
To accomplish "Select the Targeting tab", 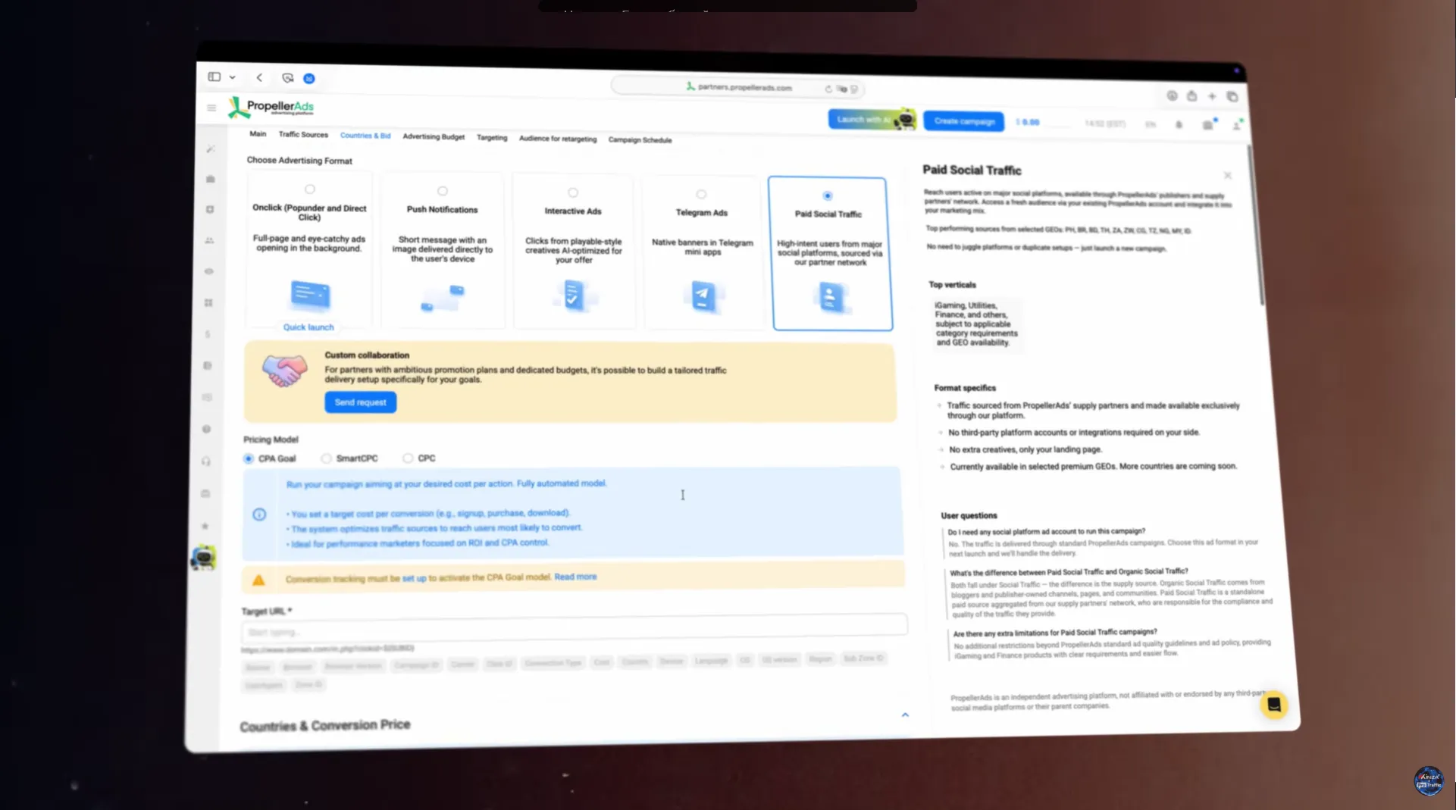I will [x=492, y=137].
